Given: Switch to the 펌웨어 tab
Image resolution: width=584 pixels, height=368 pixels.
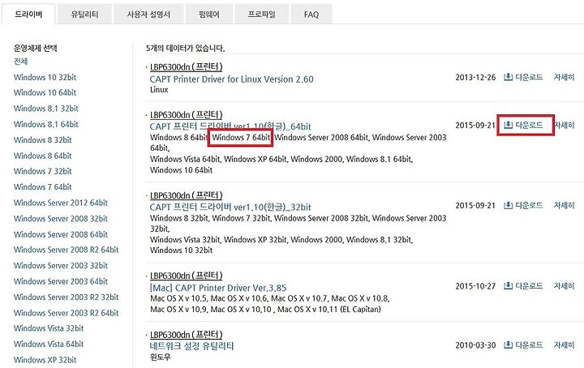Looking at the screenshot, I should (x=209, y=14).
